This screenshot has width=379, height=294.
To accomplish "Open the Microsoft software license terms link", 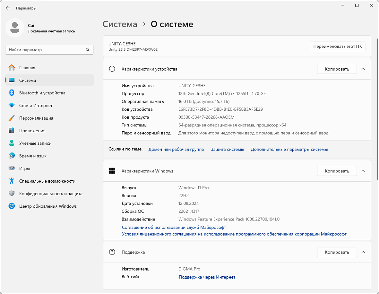I will tap(234, 234).
